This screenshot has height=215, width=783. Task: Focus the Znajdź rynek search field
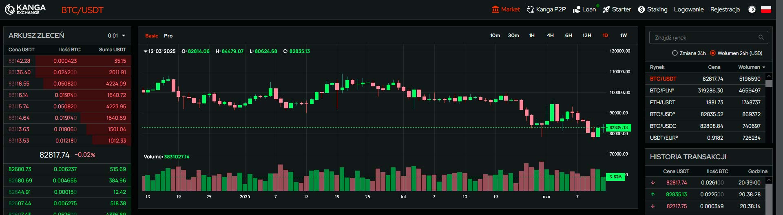coord(708,37)
